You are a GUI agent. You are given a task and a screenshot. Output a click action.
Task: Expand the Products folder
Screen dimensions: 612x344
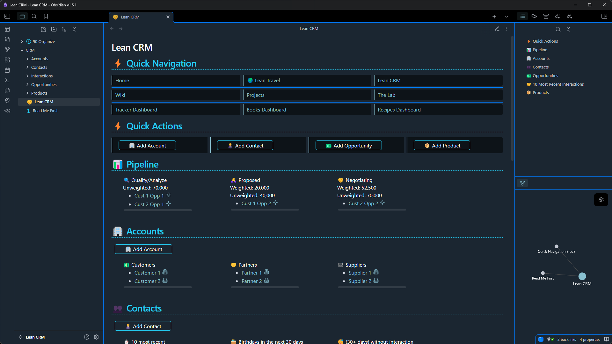[27, 93]
